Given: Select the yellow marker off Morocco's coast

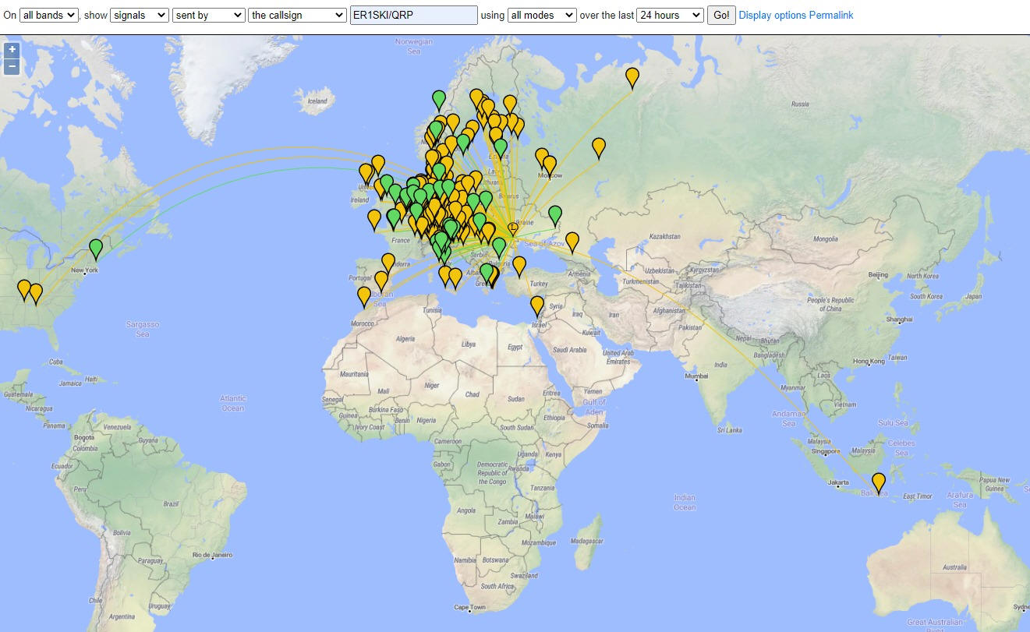Looking at the screenshot, I should click(364, 296).
